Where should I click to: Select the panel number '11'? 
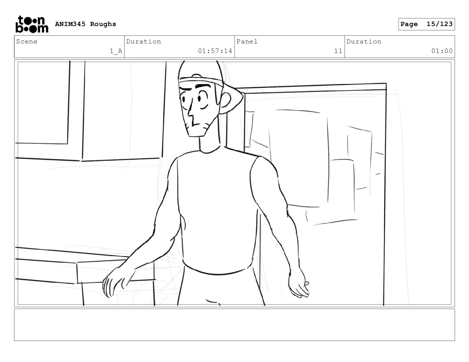pos(338,51)
